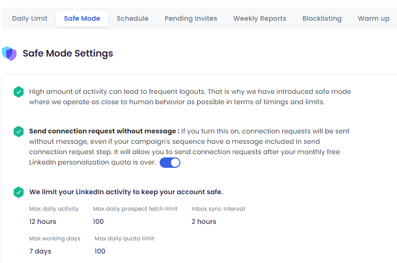This screenshot has width=397, height=263.
Task: Click the max daily prospect fetch limit value
Action: [98, 222]
